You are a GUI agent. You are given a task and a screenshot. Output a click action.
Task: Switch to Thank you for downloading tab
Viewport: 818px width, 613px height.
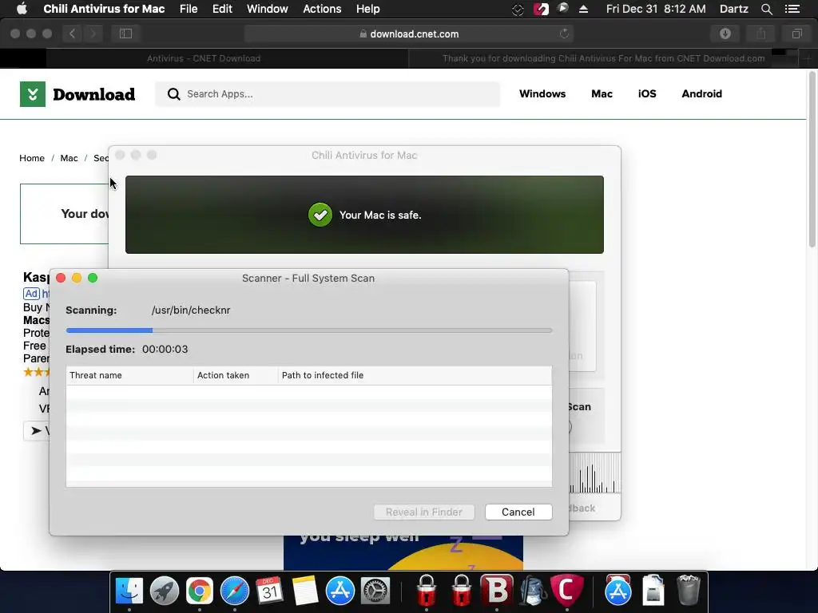[x=604, y=58]
